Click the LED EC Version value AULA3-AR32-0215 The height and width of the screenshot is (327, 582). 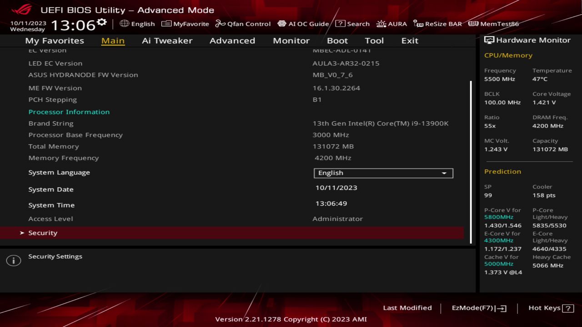(346, 63)
